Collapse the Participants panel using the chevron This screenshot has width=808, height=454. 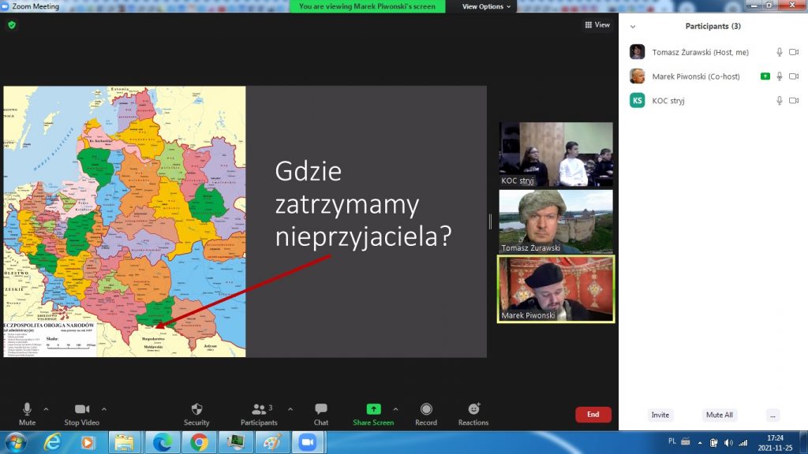(x=633, y=26)
